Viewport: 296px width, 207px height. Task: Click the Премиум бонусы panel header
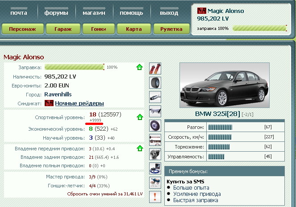225,171
